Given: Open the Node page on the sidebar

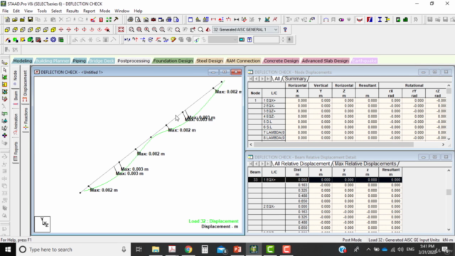Looking at the screenshot, I should (16, 78).
